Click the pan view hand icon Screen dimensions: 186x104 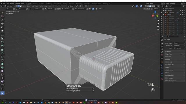pyautogui.click(x=158, y=24)
